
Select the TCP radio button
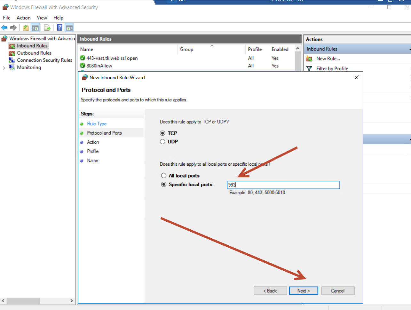(162, 133)
